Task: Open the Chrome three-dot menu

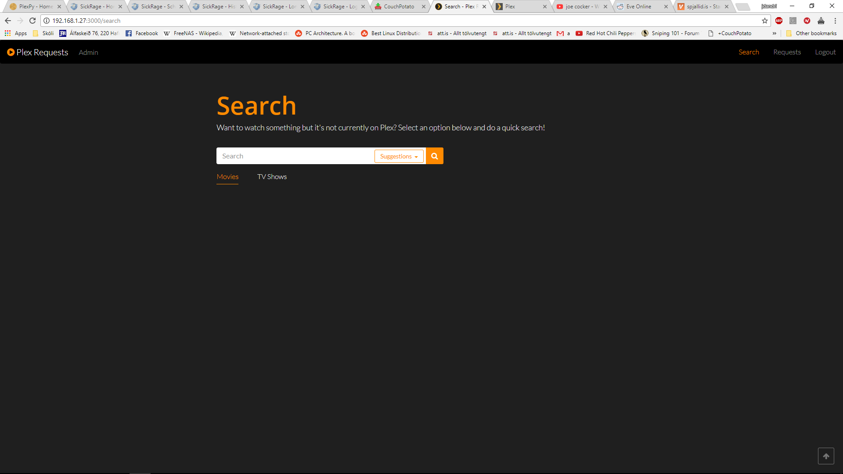Action: [x=836, y=21]
